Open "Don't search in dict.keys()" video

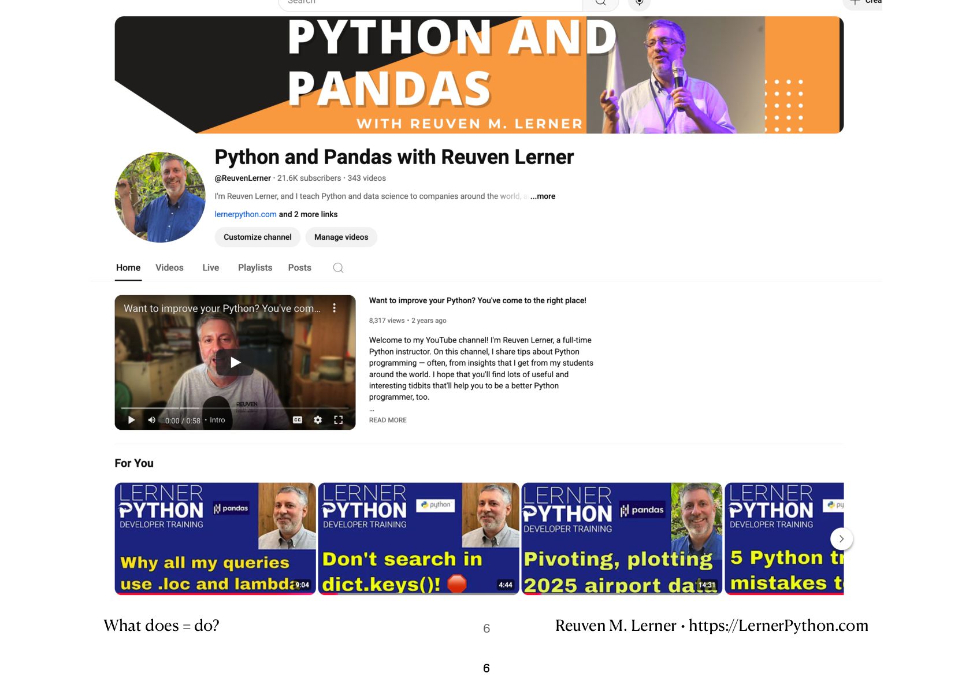[418, 538]
